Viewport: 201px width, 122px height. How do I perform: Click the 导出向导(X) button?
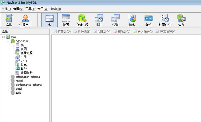tap(165, 32)
